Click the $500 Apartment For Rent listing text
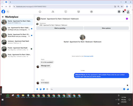The height and width of the screenshot is (106, 133). (x=53, y=25)
